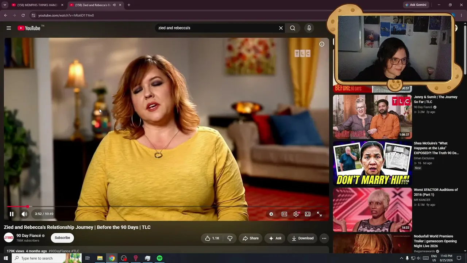Open the YouTube guide hamburger menu
This screenshot has width=467, height=263.
click(9, 28)
